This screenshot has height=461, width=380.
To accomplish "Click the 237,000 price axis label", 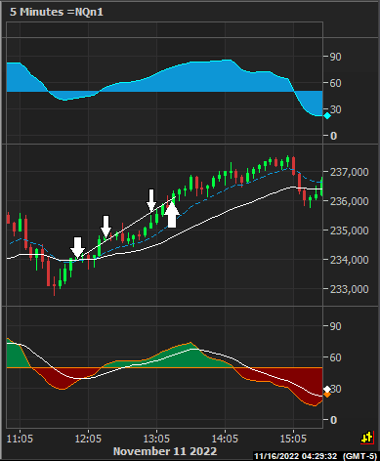I will (349, 172).
